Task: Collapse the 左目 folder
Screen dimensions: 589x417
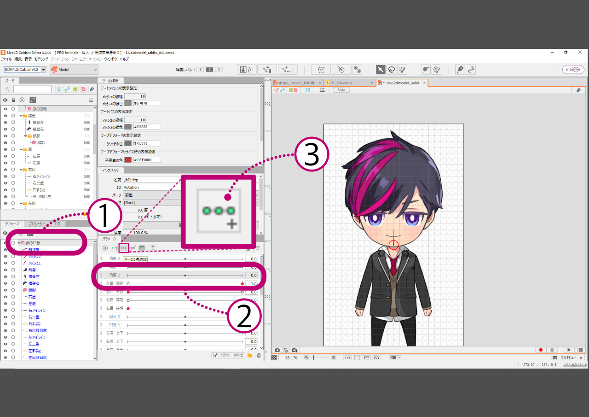Action: pyautogui.click(x=21, y=203)
